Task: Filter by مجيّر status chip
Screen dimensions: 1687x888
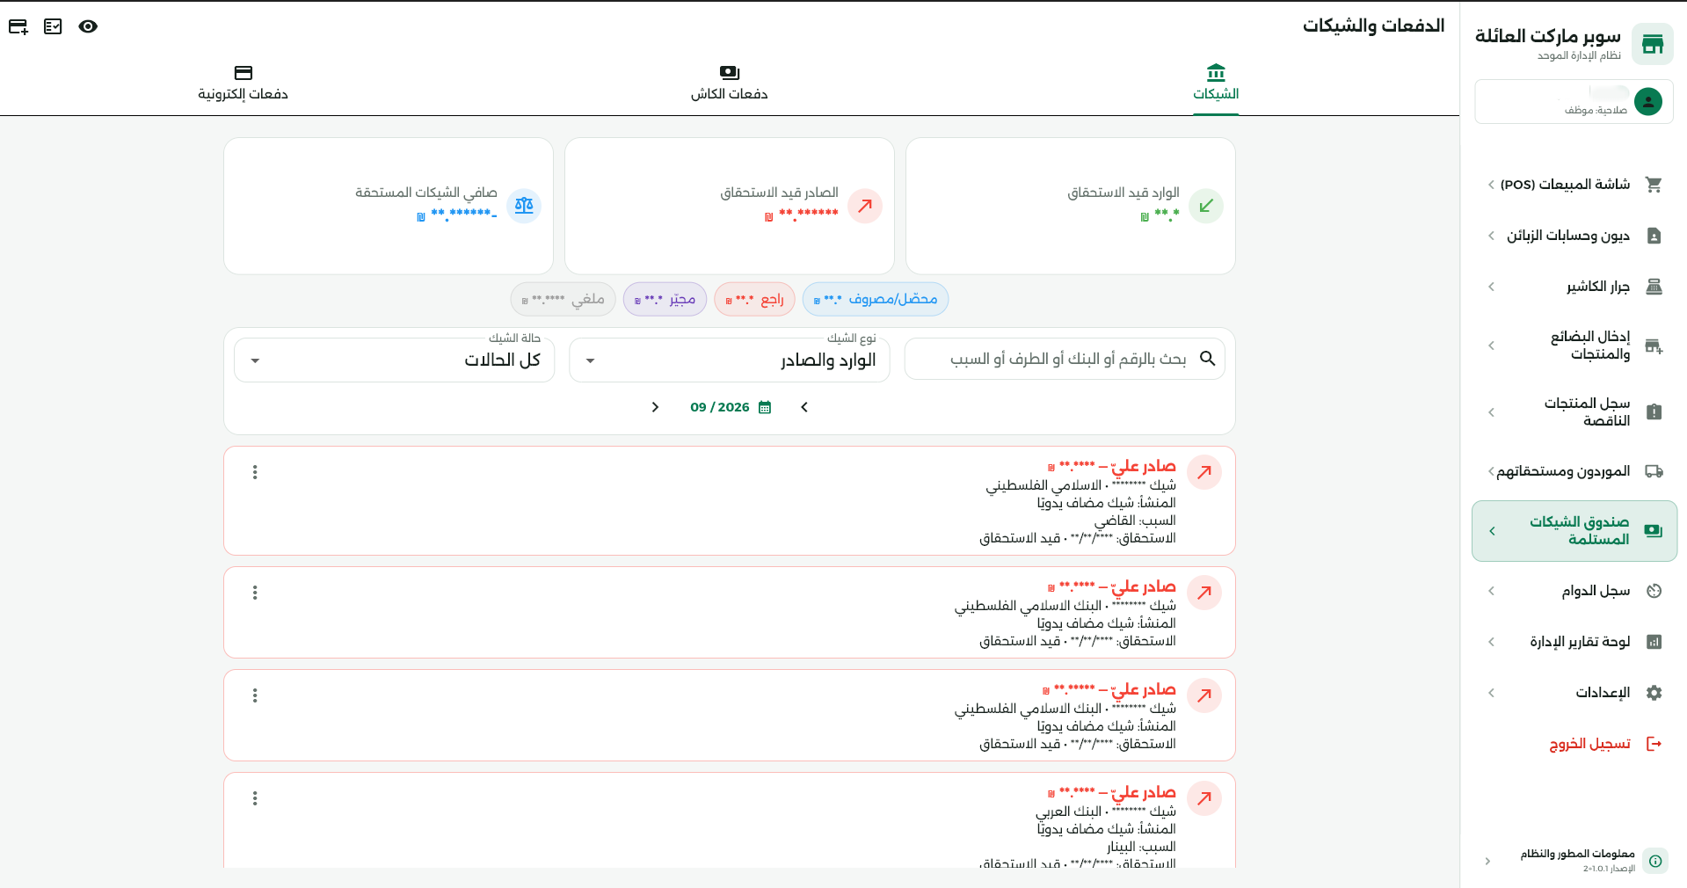Action: click(x=665, y=299)
